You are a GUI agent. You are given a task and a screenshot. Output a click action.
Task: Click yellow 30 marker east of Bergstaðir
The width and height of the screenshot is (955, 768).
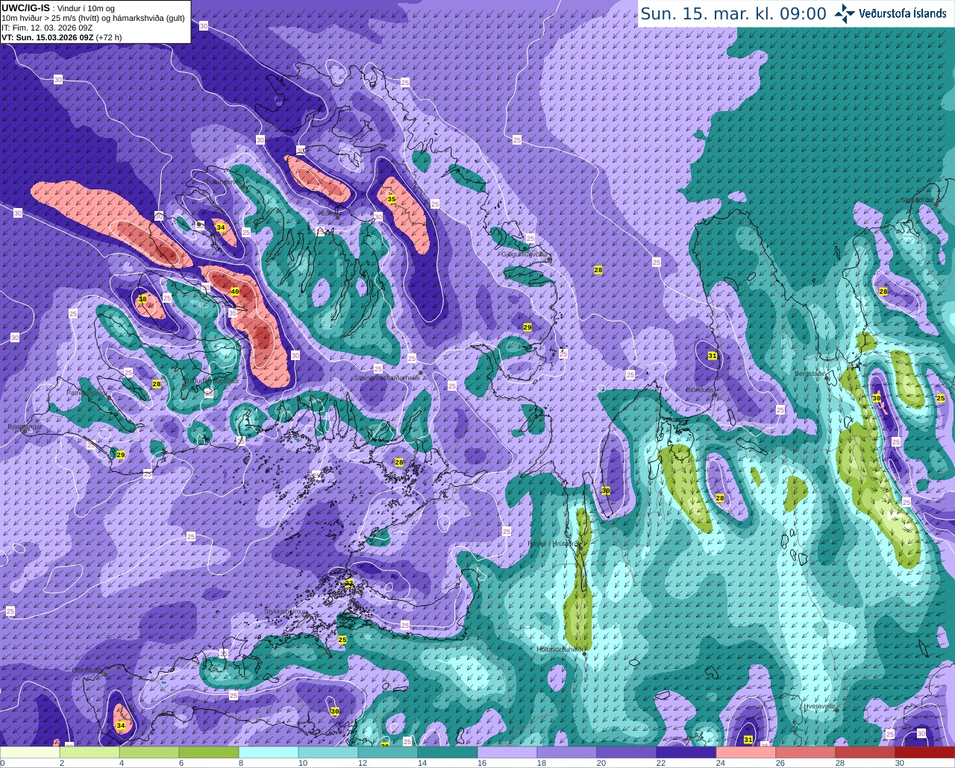coord(877,398)
